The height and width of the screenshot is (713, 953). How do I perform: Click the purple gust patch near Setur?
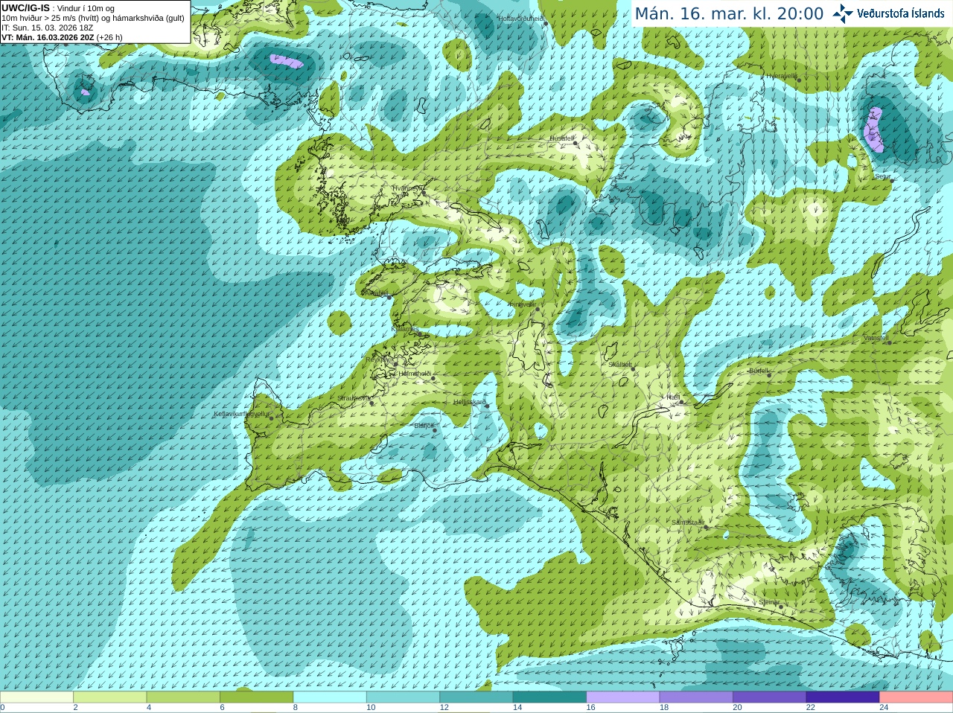[873, 130]
